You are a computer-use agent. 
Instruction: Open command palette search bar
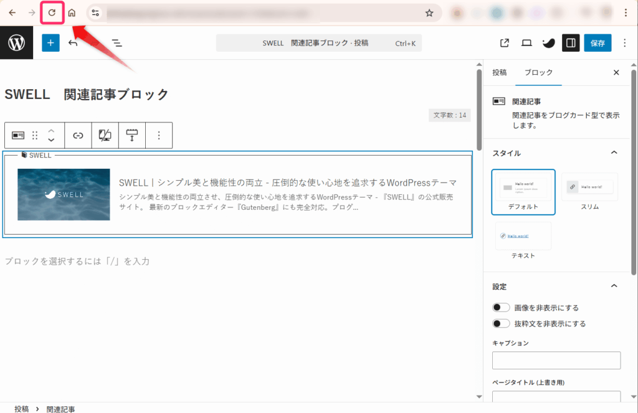point(318,43)
